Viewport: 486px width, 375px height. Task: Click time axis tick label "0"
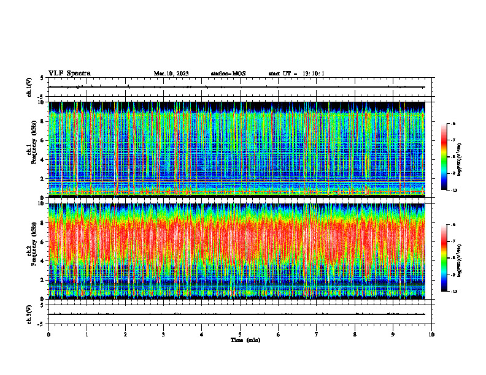click(48, 335)
